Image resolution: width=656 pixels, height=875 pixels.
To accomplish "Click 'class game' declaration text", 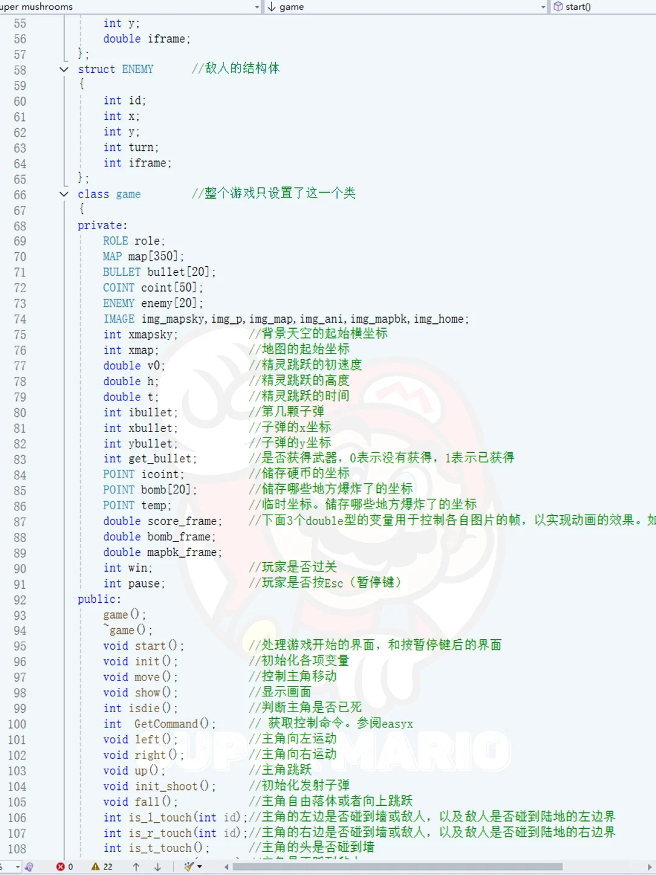I will [109, 194].
